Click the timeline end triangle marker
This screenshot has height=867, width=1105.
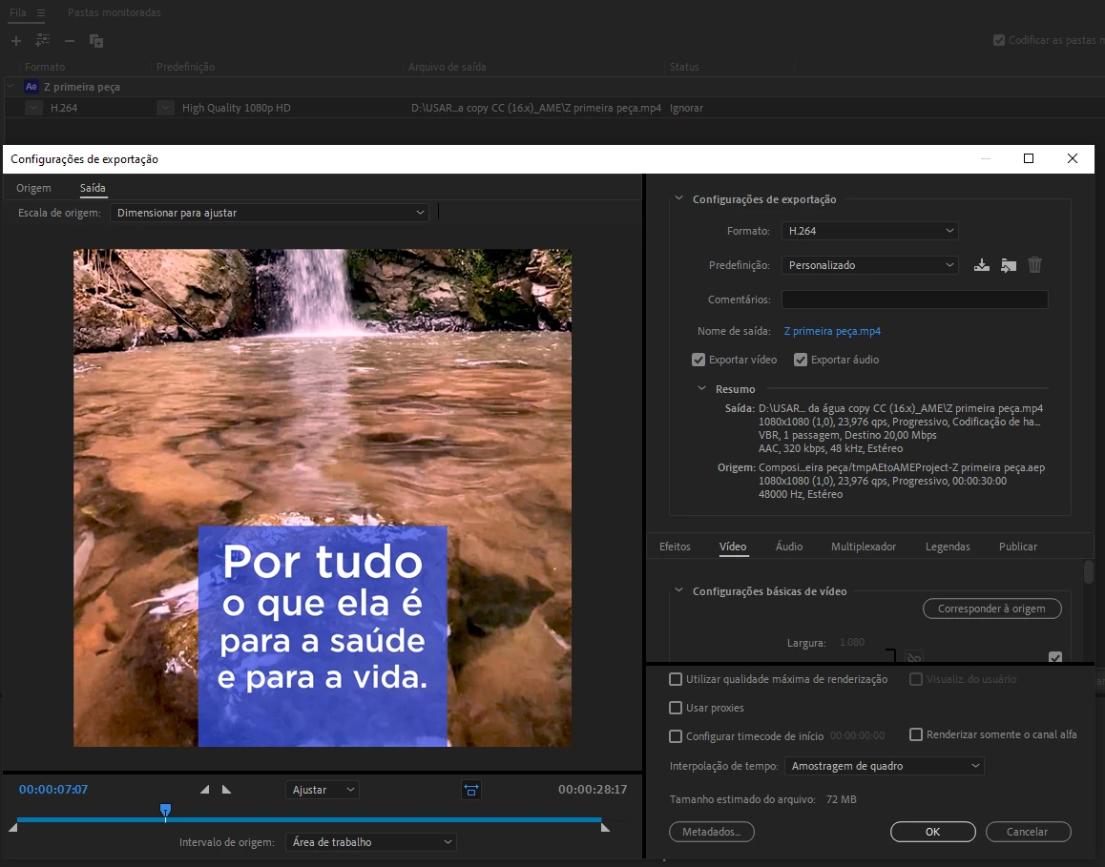[x=605, y=828]
